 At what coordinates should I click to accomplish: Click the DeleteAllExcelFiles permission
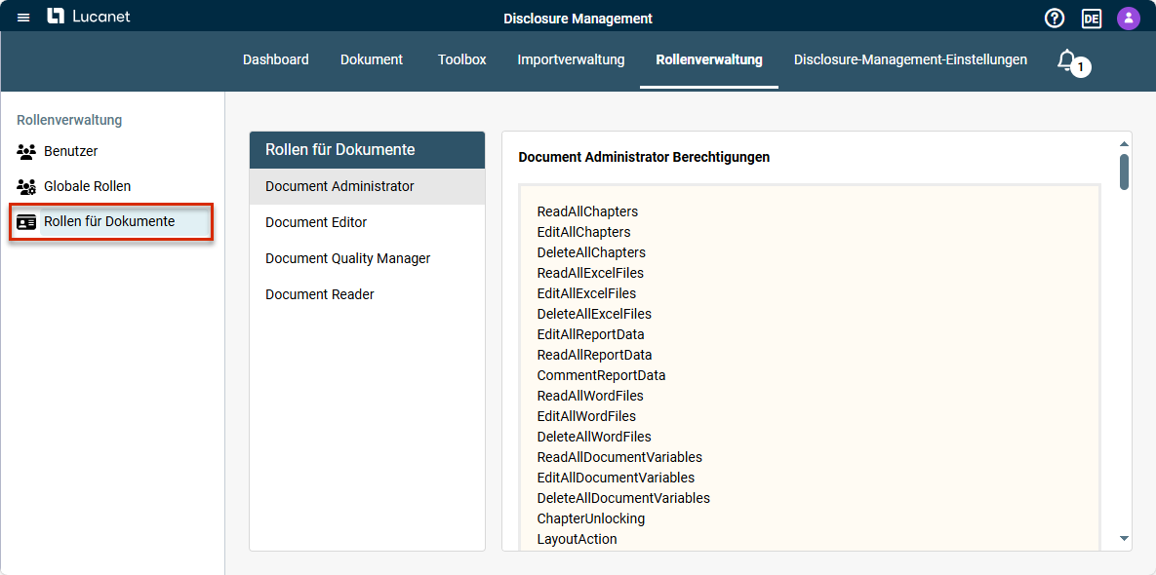[594, 315]
